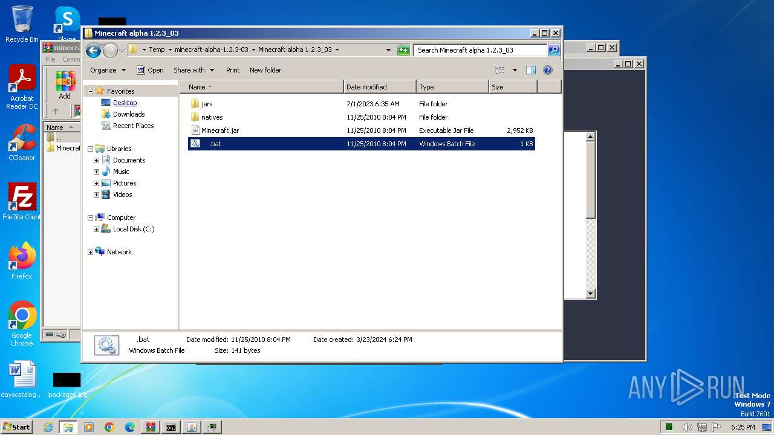774x435 pixels.
Task: Open Downloads in Favorites
Action: pyautogui.click(x=129, y=114)
